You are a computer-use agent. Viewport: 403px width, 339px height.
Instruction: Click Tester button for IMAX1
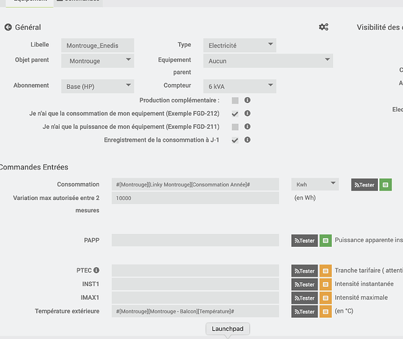(x=305, y=298)
